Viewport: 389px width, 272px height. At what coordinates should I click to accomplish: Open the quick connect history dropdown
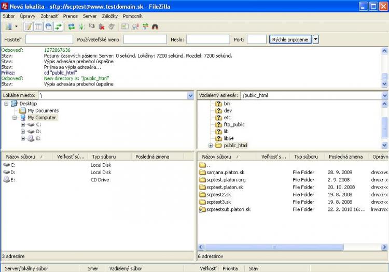click(x=315, y=40)
